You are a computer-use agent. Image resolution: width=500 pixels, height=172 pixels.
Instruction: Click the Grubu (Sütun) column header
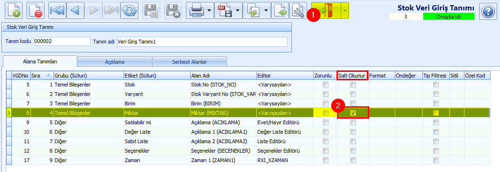(89, 75)
